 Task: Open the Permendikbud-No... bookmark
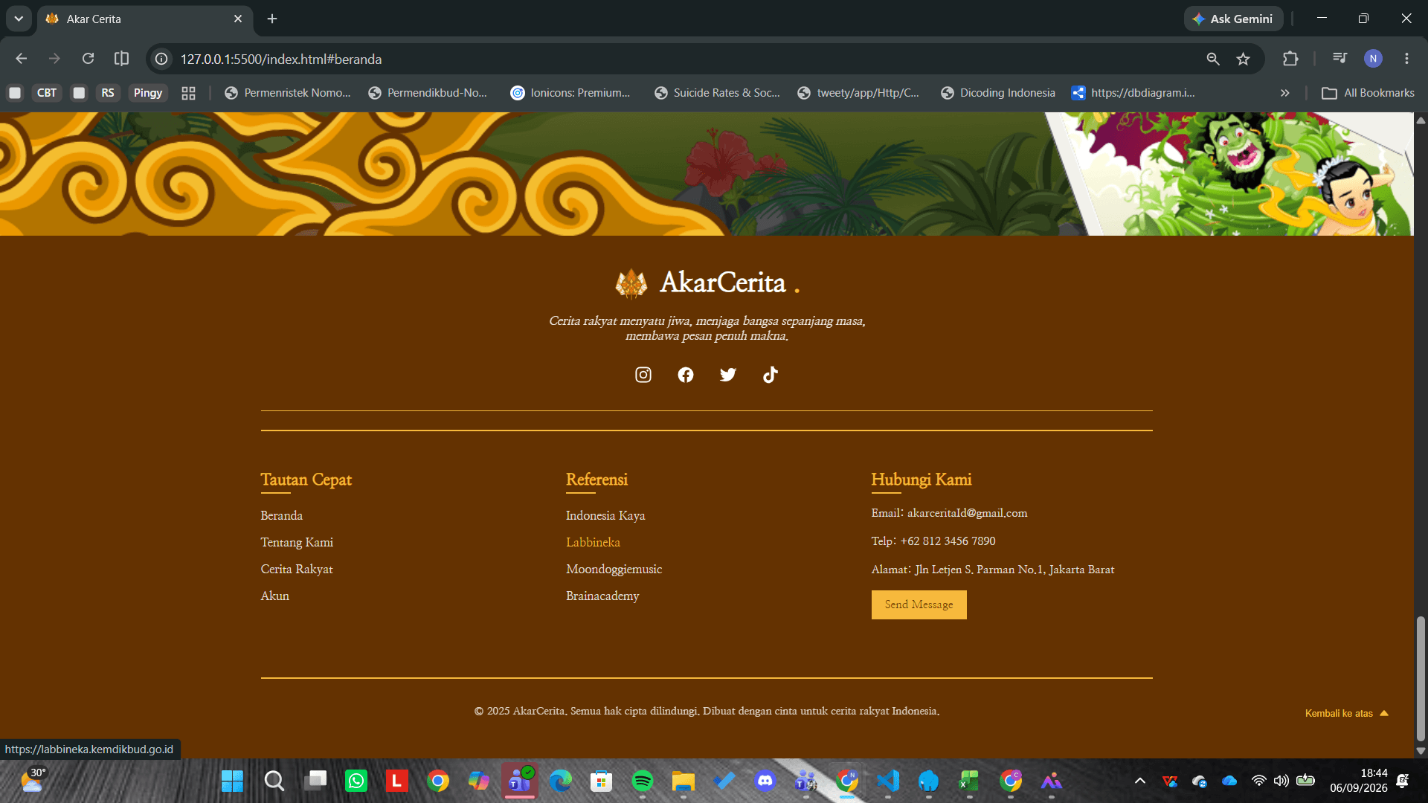tap(428, 93)
